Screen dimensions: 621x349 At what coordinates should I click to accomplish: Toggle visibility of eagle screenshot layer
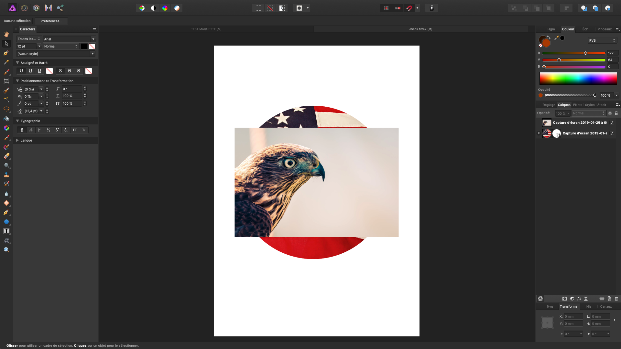click(612, 123)
